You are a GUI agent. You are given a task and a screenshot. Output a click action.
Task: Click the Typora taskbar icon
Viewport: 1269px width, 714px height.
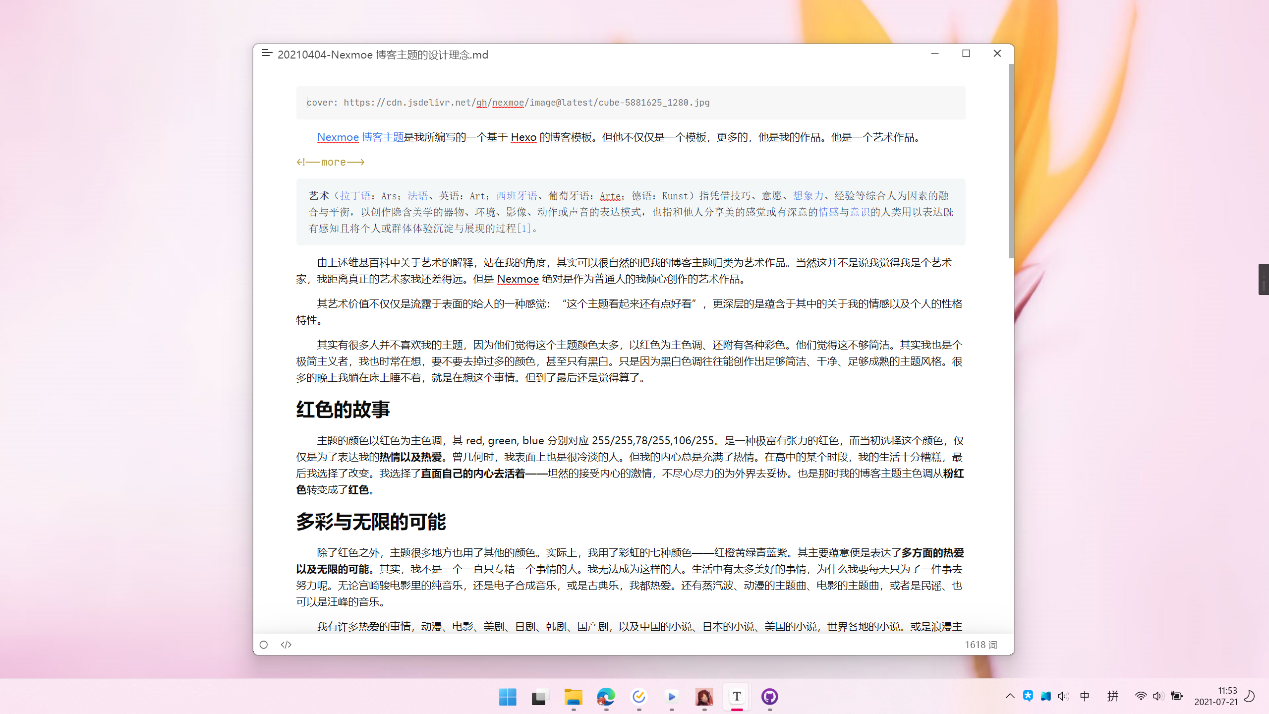[x=737, y=697]
